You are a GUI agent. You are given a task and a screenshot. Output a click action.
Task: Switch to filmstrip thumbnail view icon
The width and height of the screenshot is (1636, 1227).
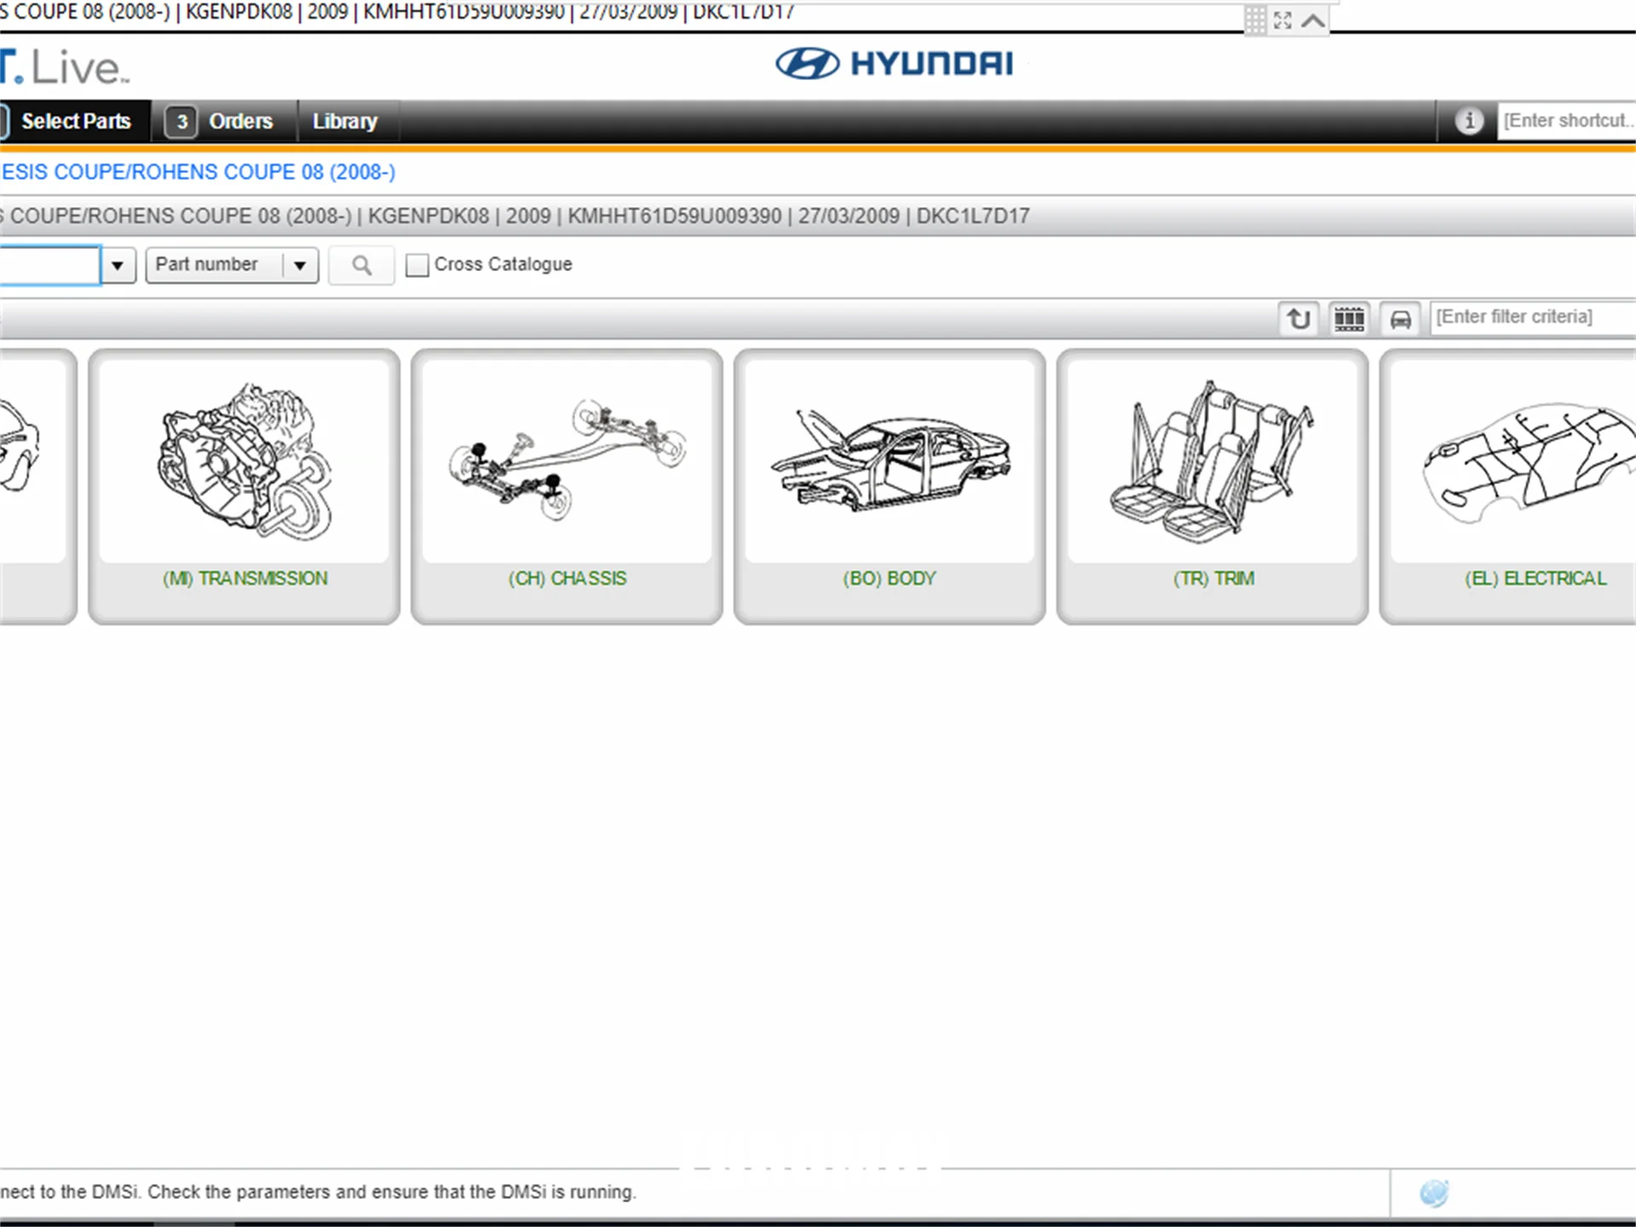click(1349, 319)
